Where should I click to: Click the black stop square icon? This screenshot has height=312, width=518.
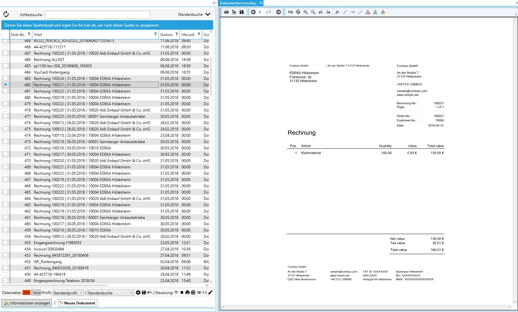tap(182, 292)
